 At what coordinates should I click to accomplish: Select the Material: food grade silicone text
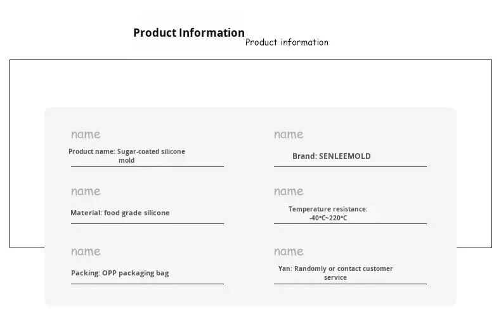(120, 213)
